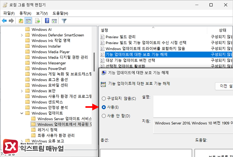Select Windows Server 업데이트 서비스 subfolder
Image resolution: width=233 pixels, height=157 pixels.
[64, 119]
